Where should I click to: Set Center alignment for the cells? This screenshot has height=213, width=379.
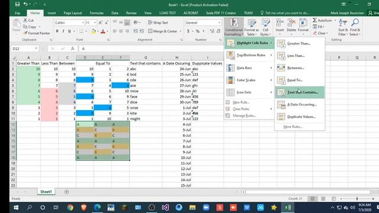(x=121, y=31)
